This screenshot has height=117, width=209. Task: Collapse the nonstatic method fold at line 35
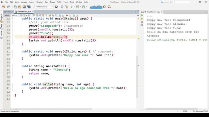coord(12,65)
